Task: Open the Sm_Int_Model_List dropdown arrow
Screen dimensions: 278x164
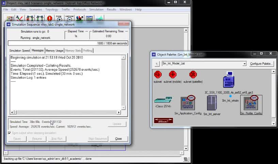Action: point(245,64)
